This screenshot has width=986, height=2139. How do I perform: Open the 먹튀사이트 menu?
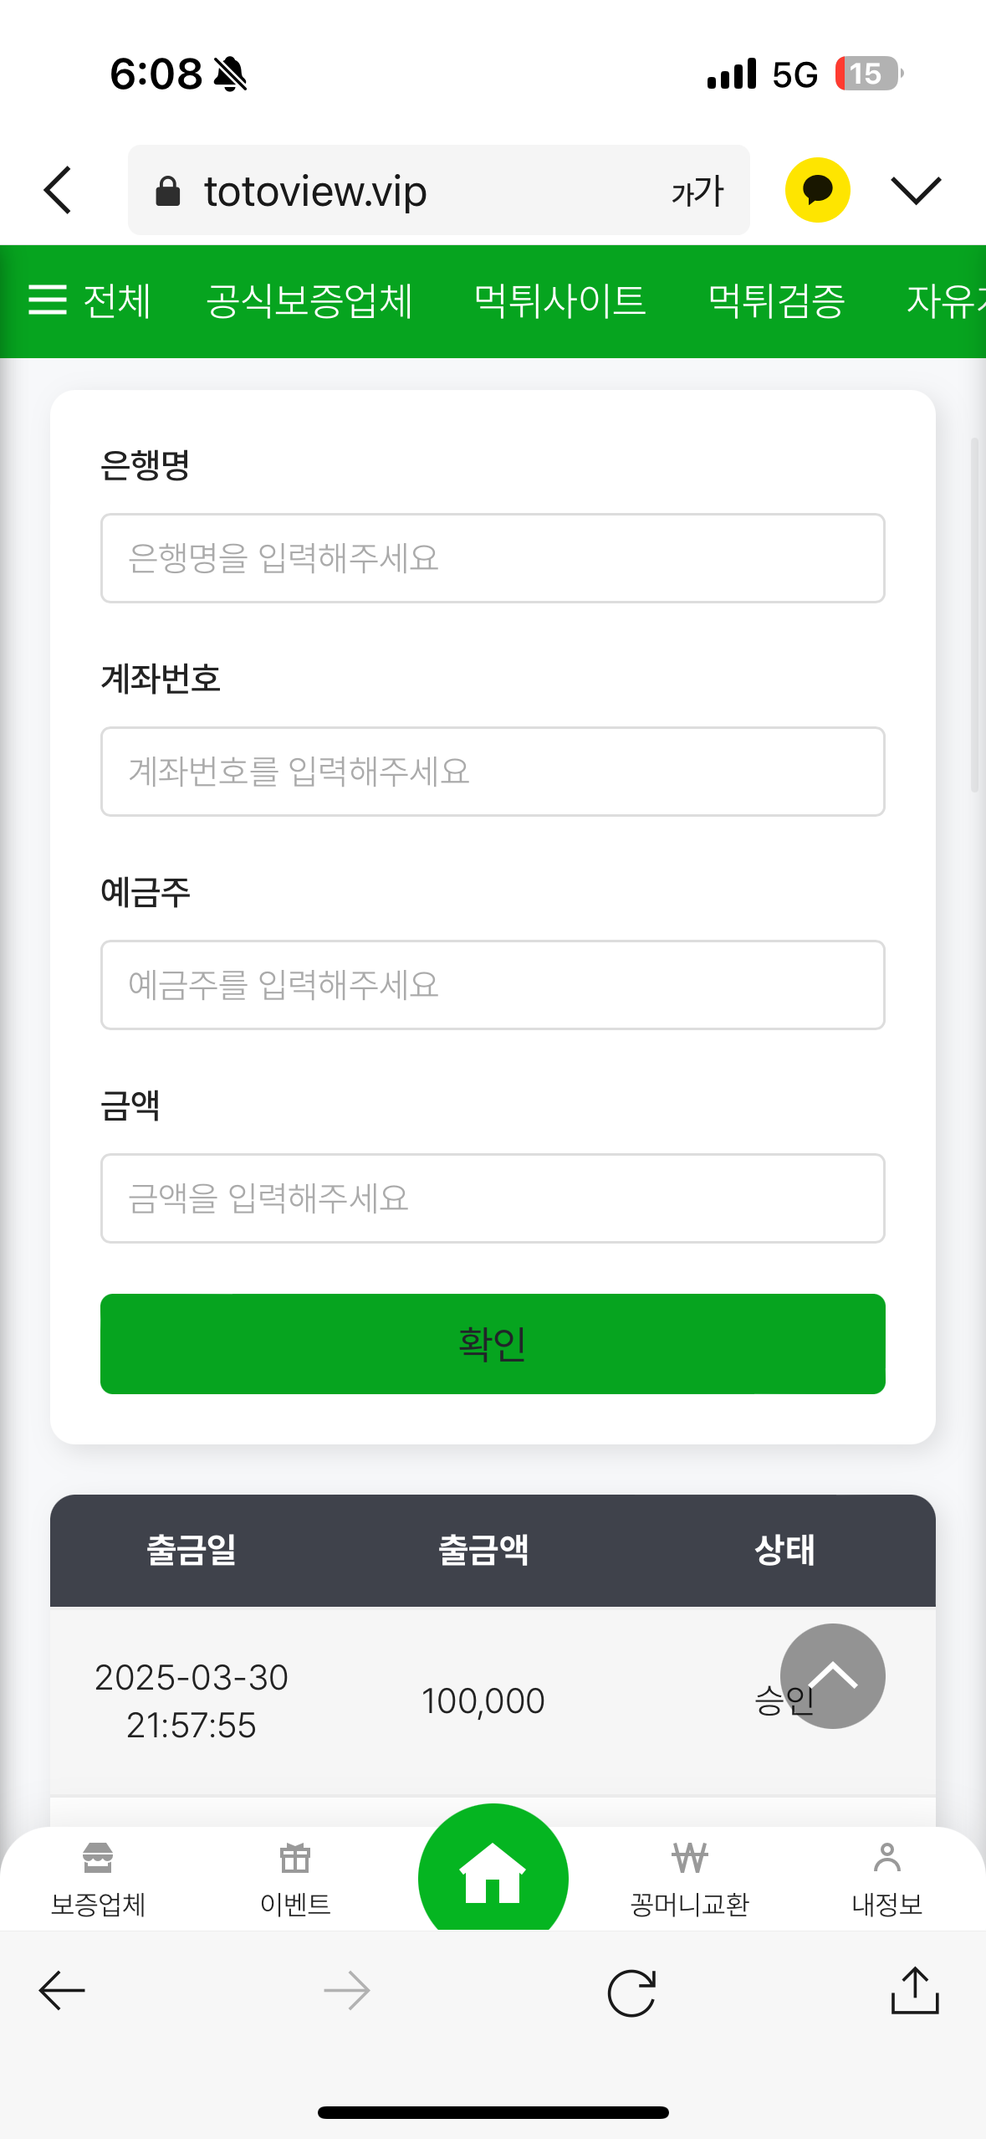[559, 301]
